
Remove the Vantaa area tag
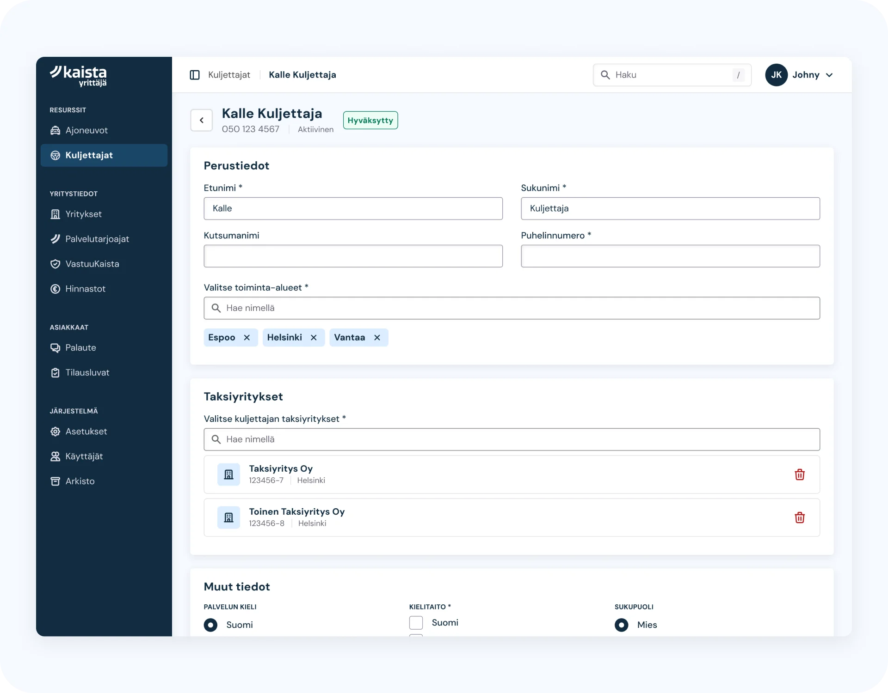(x=377, y=338)
